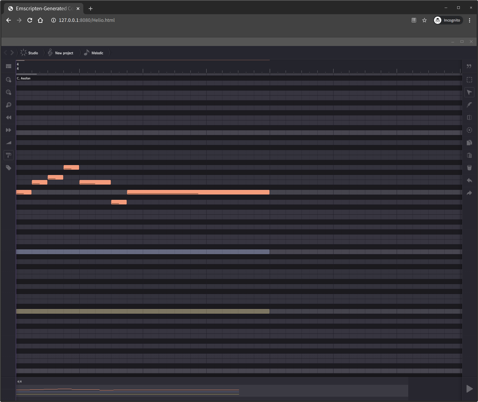Click the music note Melodic icon
Image resolution: width=478 pixels, height=402 pixels.
(x=87, y=52)
